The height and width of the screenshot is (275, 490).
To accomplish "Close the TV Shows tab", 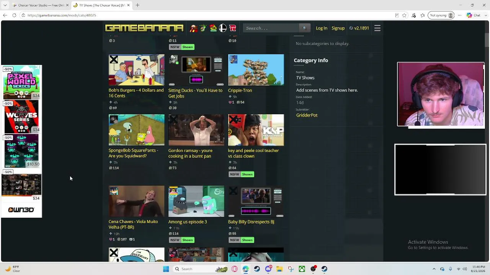I will [x=128, y=5].
